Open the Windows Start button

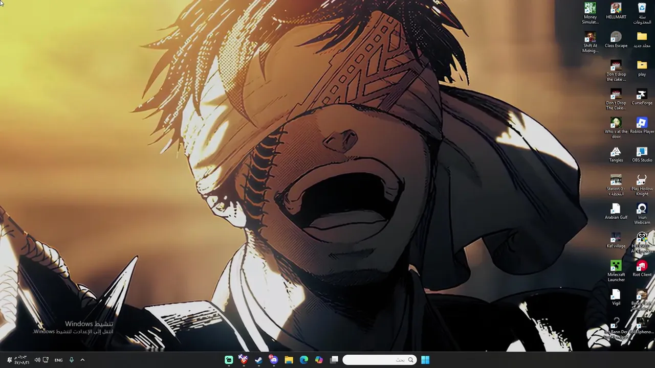(425, 360)
